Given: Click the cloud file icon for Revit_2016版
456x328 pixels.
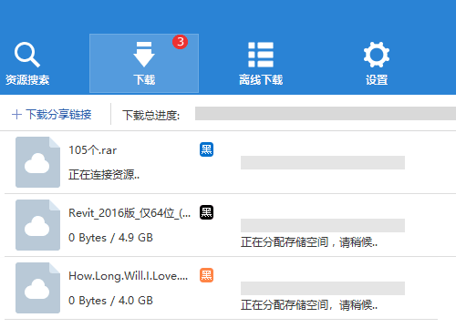Looking at the screenshot, I should click(37, 225).
